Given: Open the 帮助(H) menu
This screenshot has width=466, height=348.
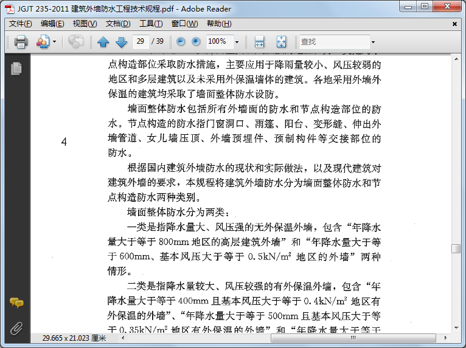Looking at the screenshot, I should (x=219, y=24).
